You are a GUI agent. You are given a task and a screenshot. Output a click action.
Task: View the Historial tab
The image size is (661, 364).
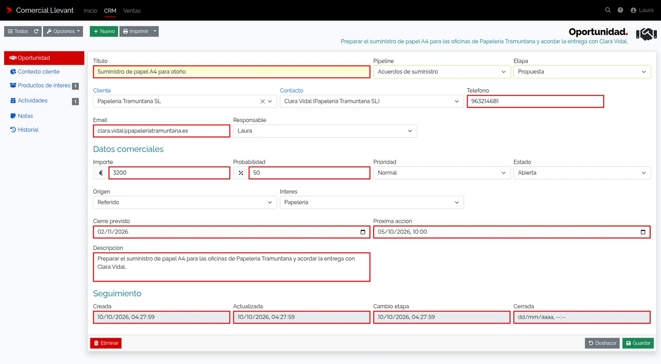coord(44,130)
